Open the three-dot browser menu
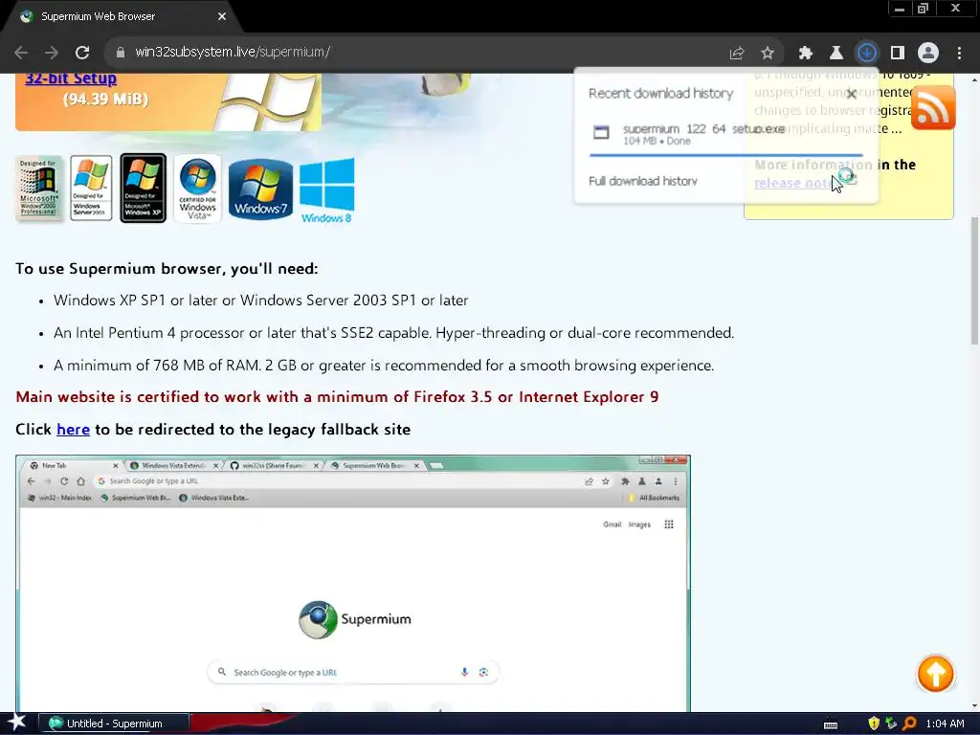 coord(959,54)
